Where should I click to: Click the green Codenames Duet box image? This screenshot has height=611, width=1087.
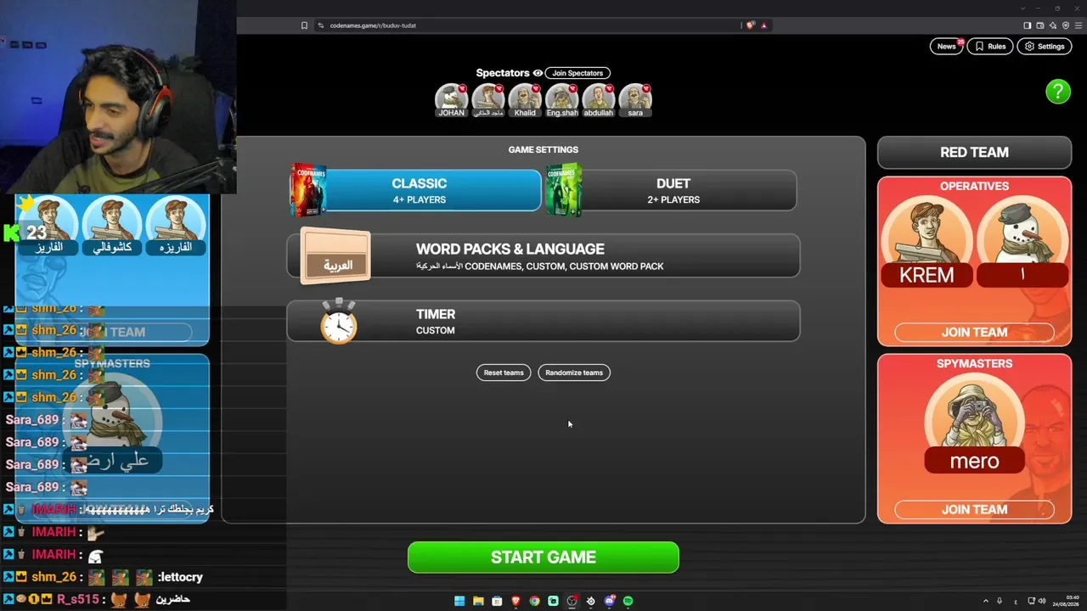[564, 189]
